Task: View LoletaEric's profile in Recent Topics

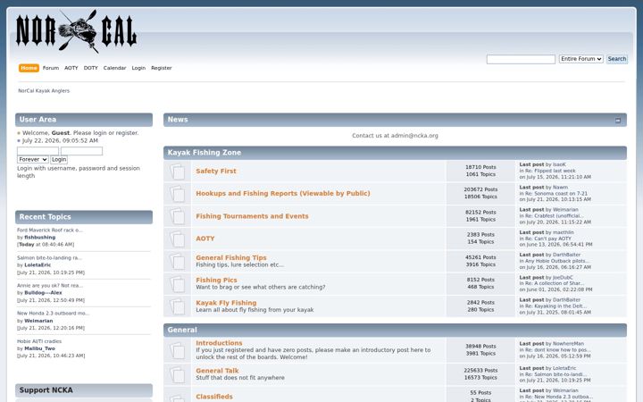Action: click(x=38, y=265)
